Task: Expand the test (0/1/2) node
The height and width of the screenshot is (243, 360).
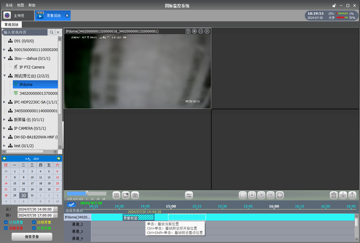Action: pos(4,146)
